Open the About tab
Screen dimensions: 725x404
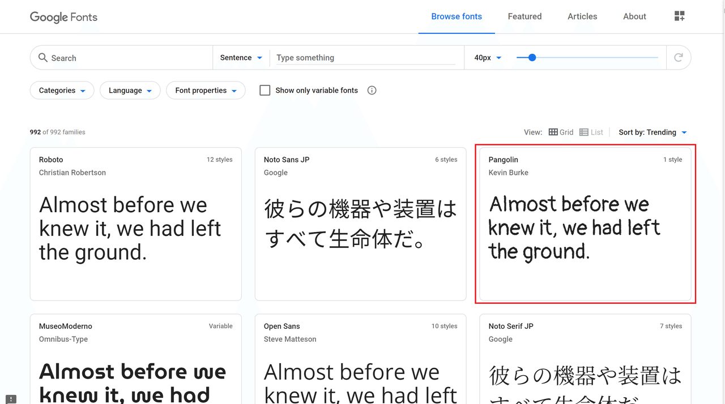click(x=634, y=17)
